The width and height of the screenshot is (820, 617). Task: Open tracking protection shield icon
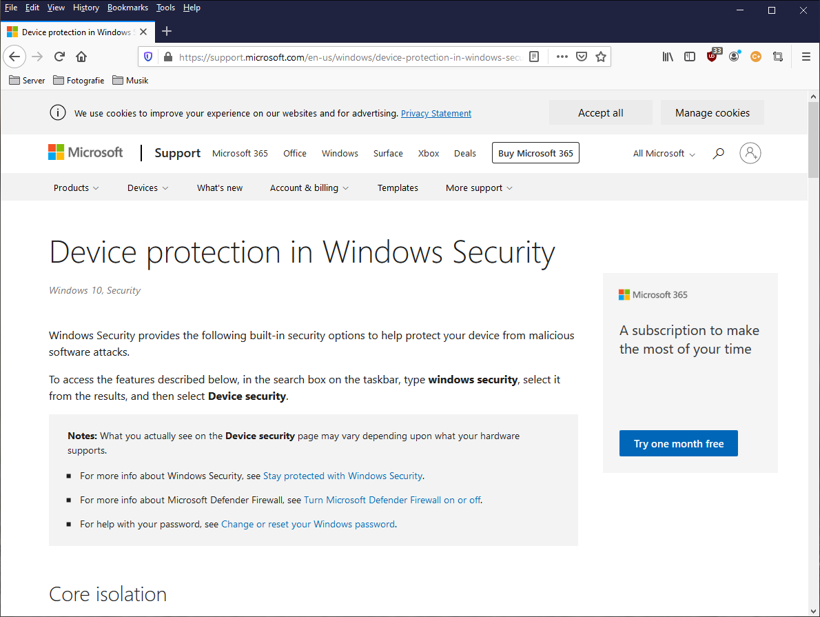[x=148, y=57]
